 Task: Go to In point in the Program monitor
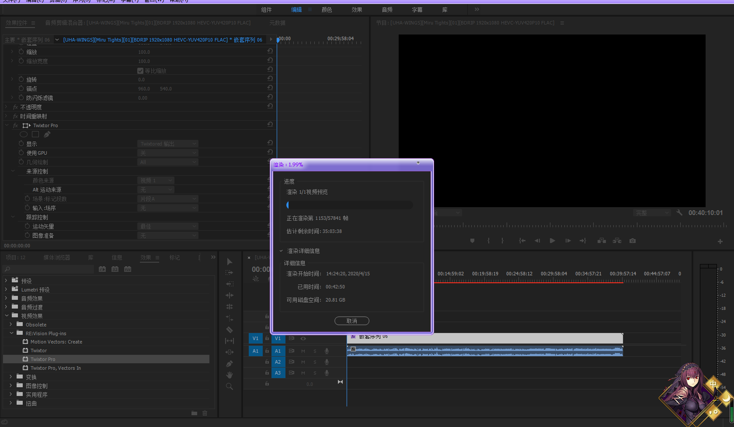click(x=522, y=241)
